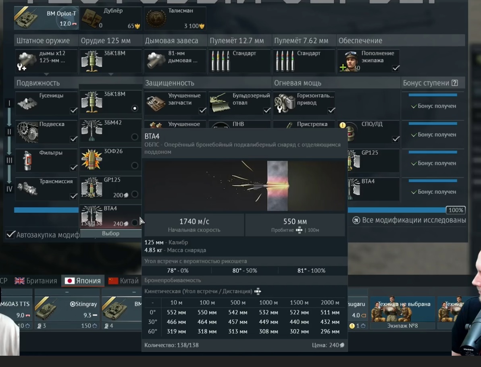Switch to the Япония nation tab
481x367 pixels.
pyautogui.click(x=83, y=280)
